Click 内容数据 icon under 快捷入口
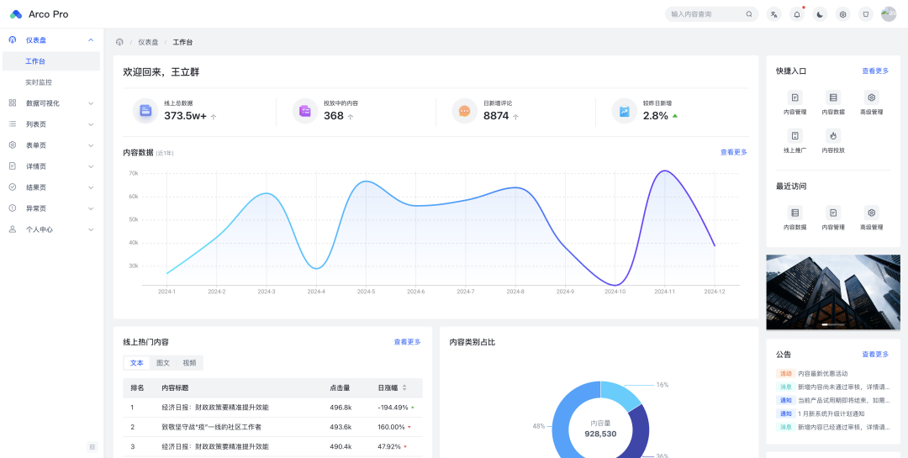 pyautogui.click(x=832, y=97)
